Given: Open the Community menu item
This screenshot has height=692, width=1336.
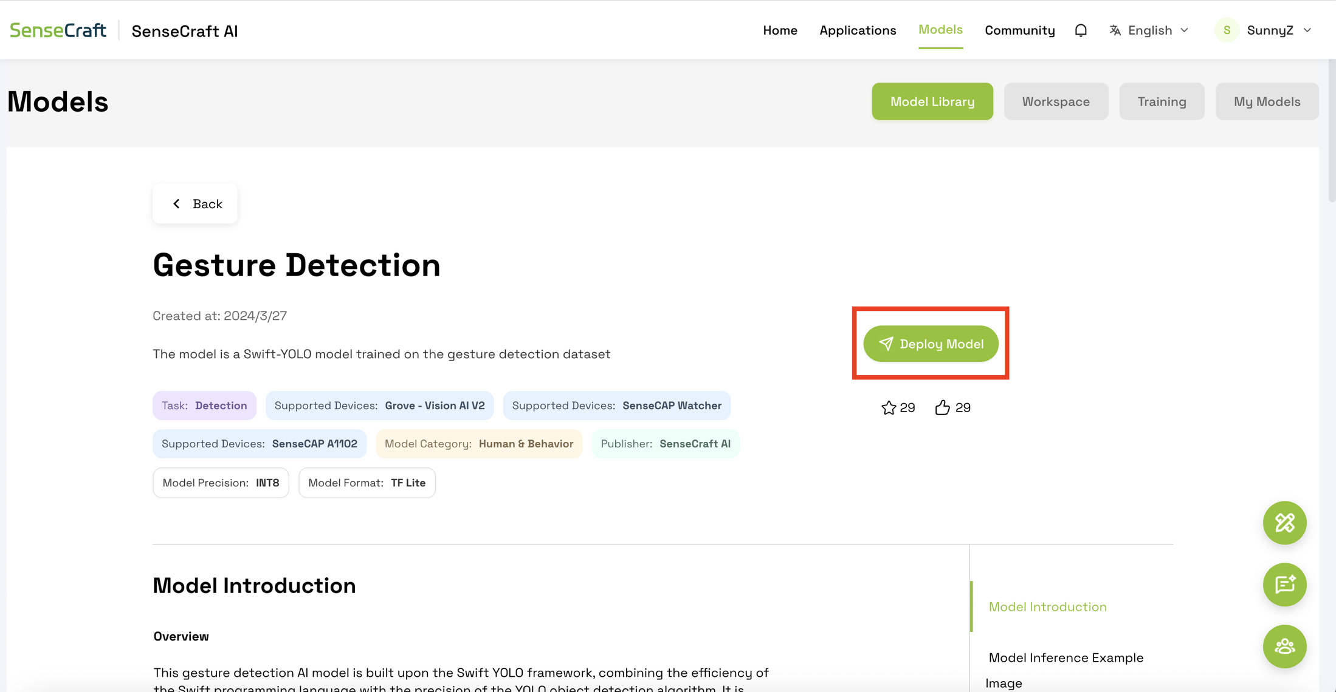Looking at the screenshot, I should click(x=1019, y=30).
